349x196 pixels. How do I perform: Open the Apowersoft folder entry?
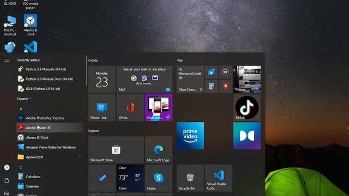point(50,157)
